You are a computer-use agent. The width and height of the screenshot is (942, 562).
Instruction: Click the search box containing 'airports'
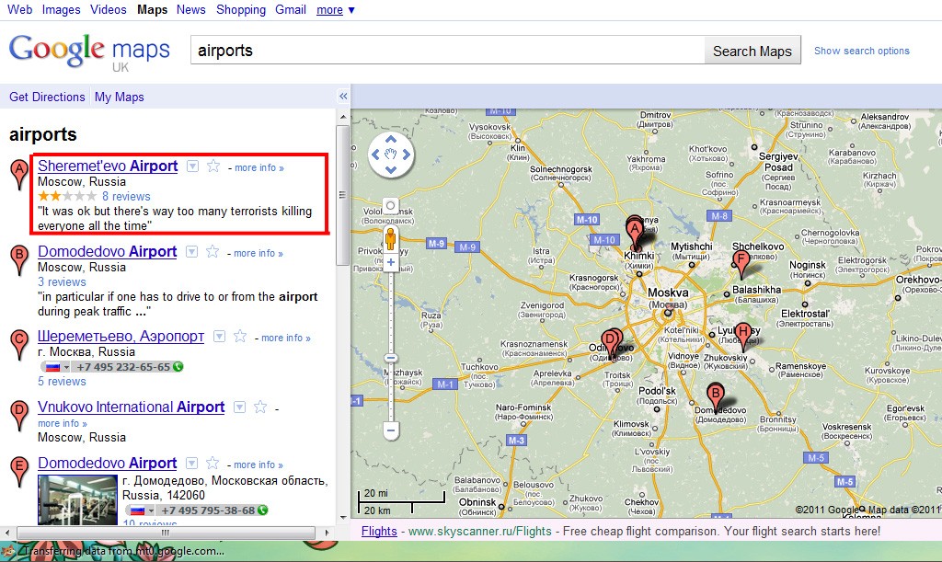click(x=448, y=51)
